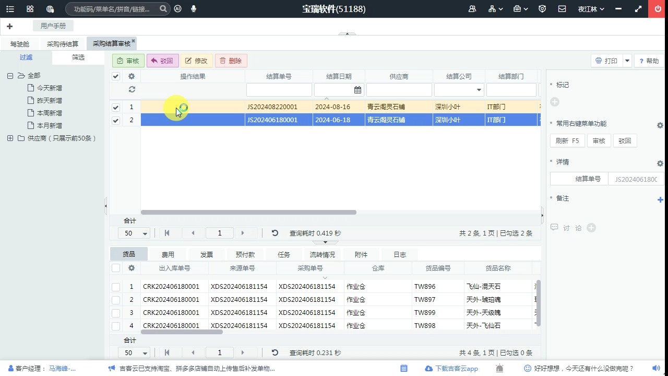Screen dimensions: 668x376
Task: Select the 筛选 side tab
Action: pos(78,57)
